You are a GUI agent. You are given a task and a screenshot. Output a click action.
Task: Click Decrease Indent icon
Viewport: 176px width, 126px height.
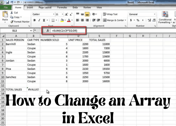pyautogui.click(x=94, y=20)
